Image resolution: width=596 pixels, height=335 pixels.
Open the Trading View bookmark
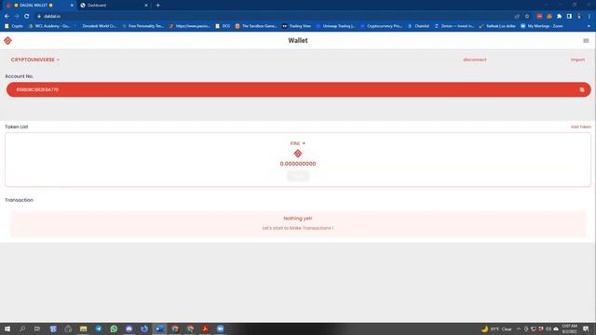tap(296, 26)
